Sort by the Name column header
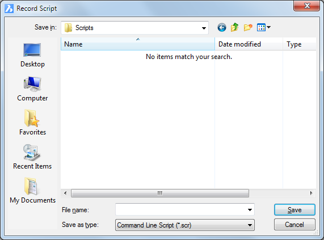 tap(138, 44)
